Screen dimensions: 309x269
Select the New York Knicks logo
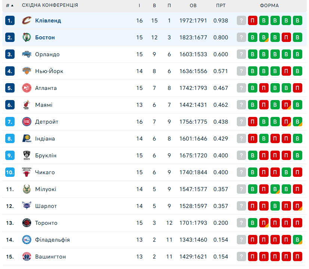(27, 71)
